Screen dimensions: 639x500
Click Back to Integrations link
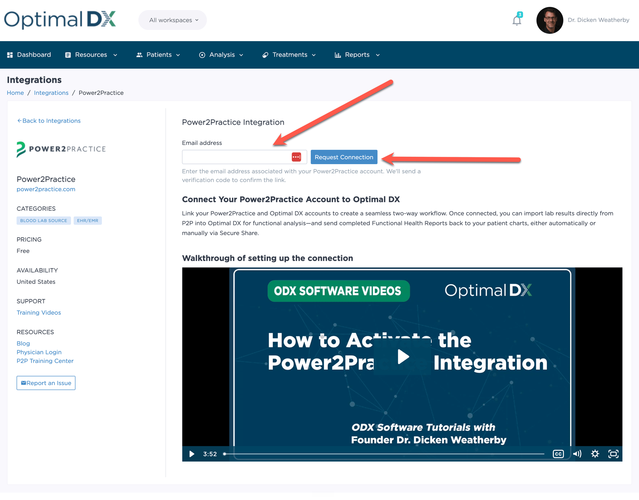pos(49,121)
